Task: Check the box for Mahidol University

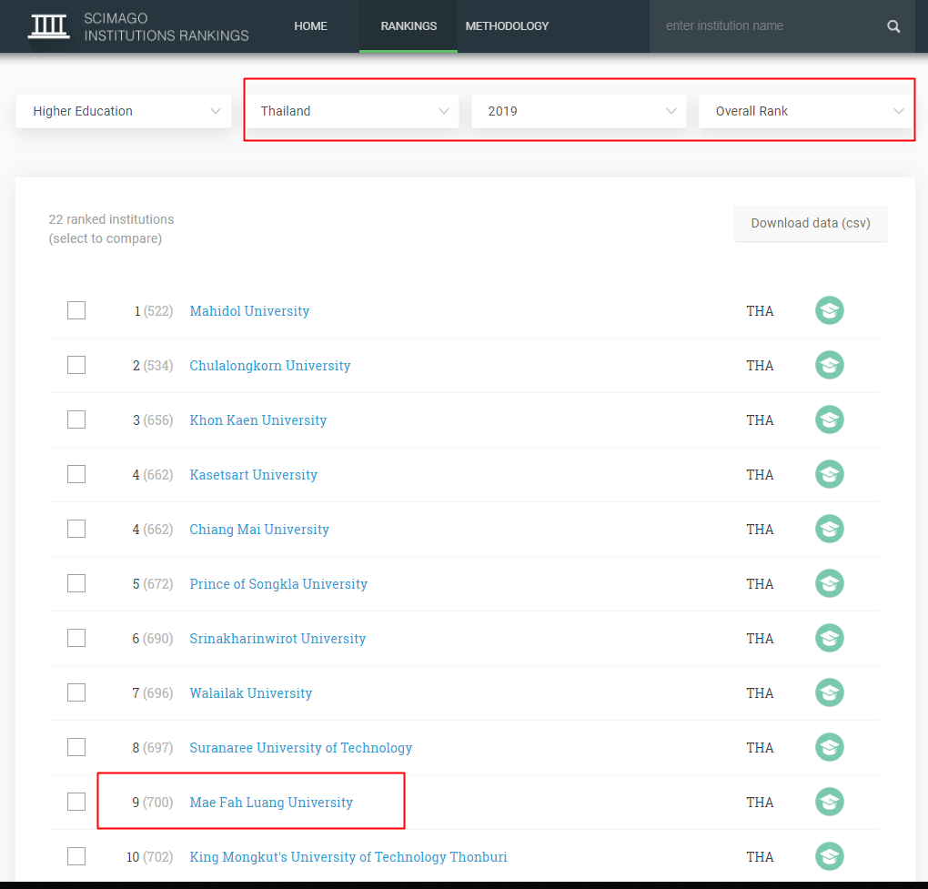Action: coord(76,310)
